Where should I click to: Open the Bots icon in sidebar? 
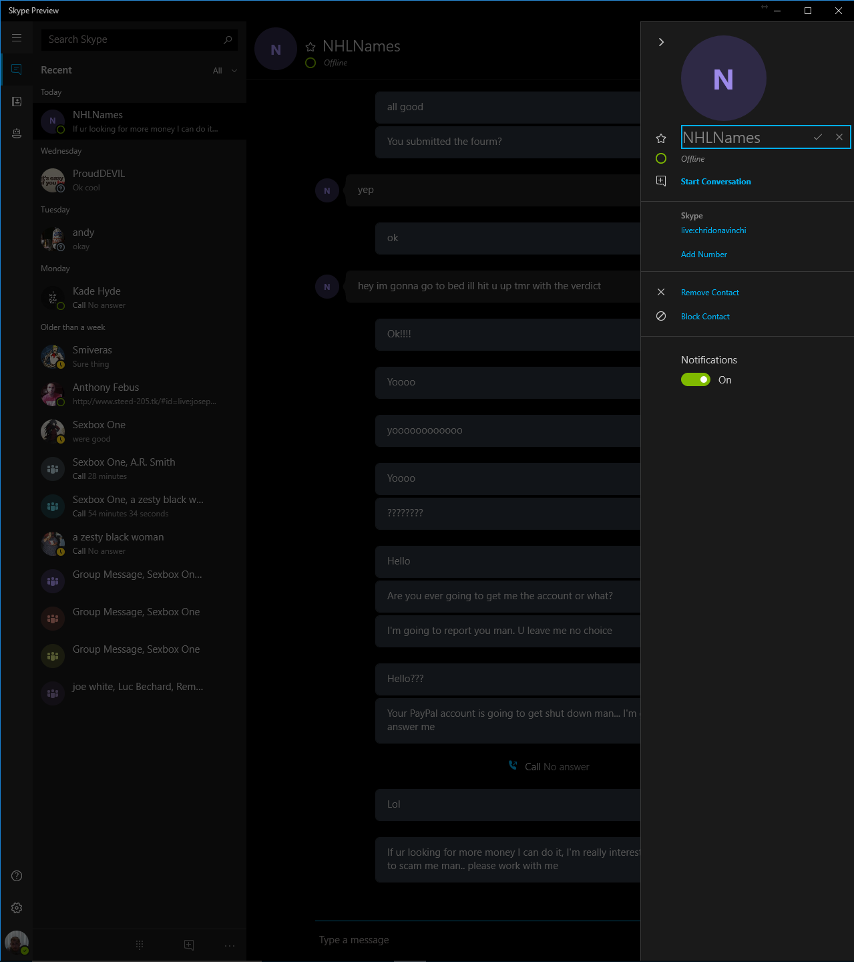point(17,134)
